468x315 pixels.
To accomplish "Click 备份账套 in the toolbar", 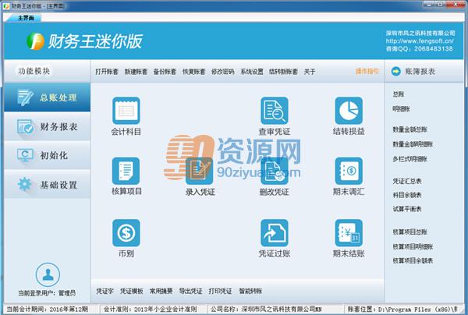I will pos(165,72).
